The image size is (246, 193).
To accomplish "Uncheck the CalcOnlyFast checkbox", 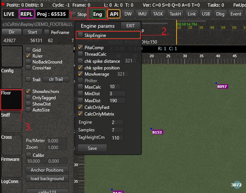I will pyautogui.click(x=80, y=107).
